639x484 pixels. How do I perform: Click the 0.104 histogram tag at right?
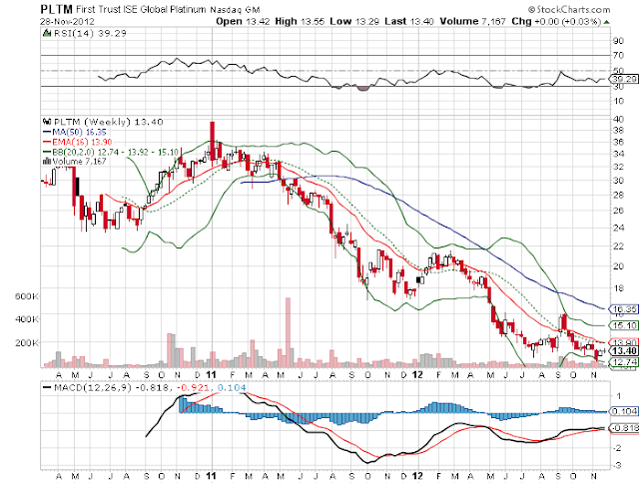624,411
